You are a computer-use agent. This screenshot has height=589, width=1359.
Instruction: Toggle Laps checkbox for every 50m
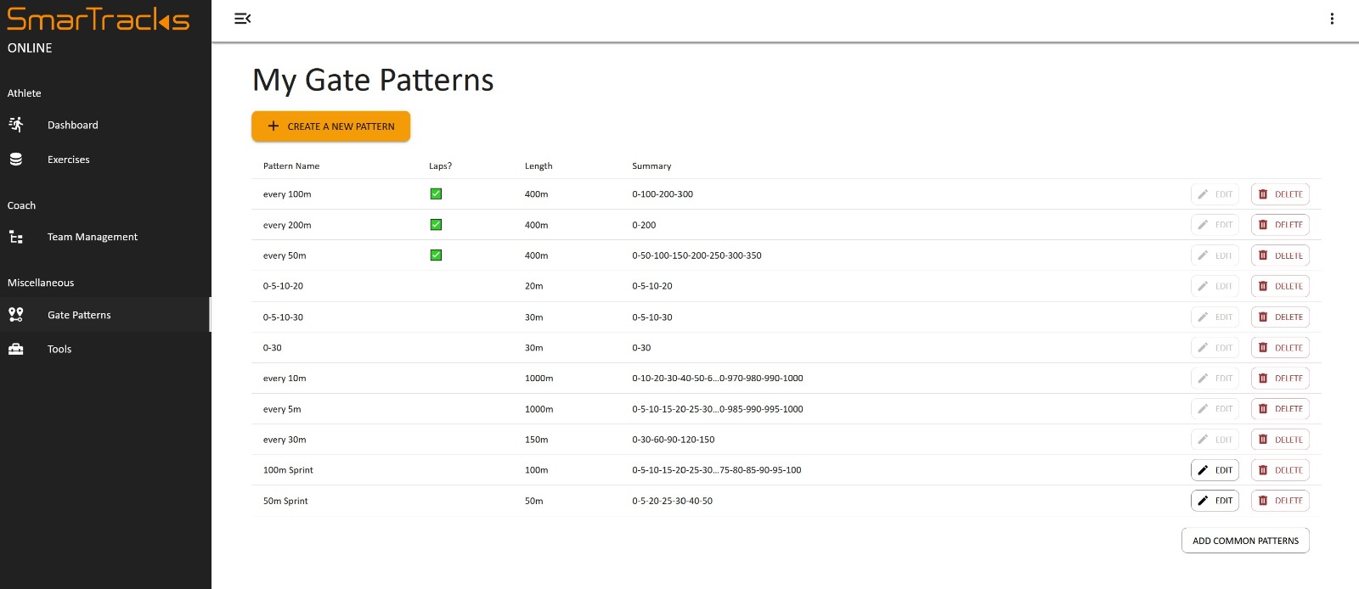tap(436, 255)
